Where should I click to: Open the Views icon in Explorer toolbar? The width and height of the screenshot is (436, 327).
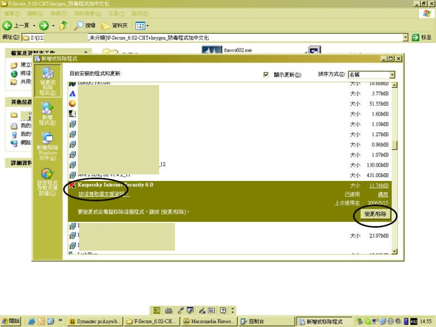(140, 26)
